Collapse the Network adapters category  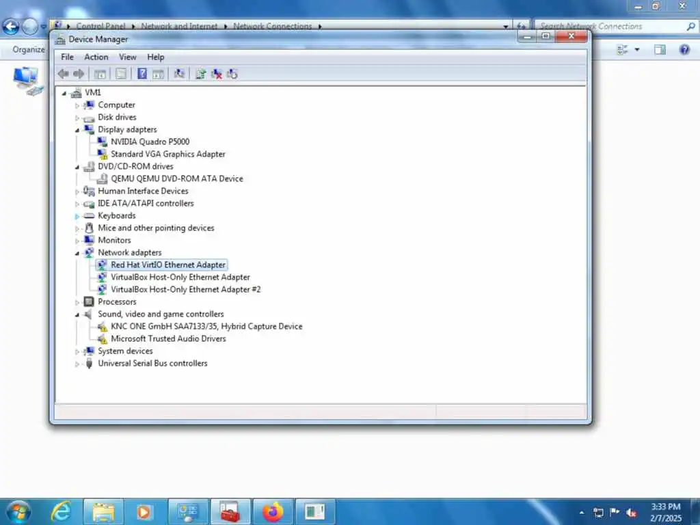pyautogui.click(x=77, y=253)
